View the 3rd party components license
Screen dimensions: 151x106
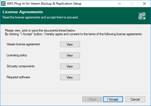pos(70,66)
